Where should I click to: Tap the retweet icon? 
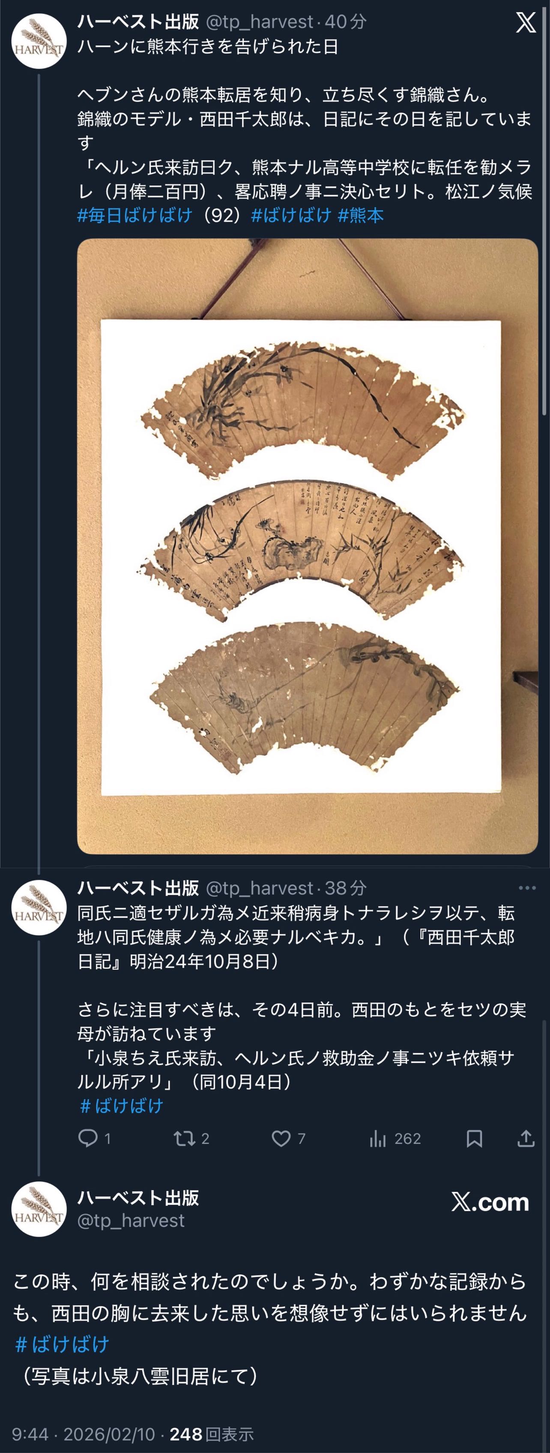point(184,1138)
